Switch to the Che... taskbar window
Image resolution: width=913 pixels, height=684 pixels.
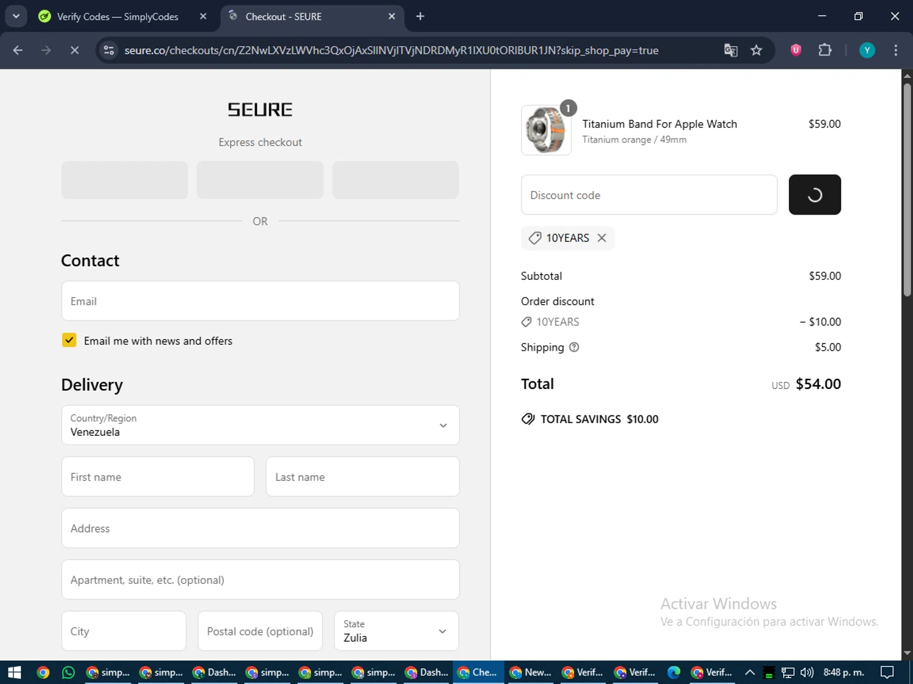coord(478,672)
